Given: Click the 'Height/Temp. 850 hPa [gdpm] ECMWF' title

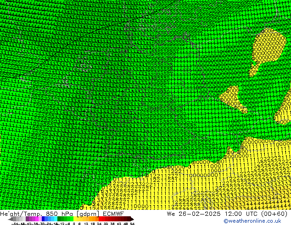Looking at the screenshot, I should (62, 214).
